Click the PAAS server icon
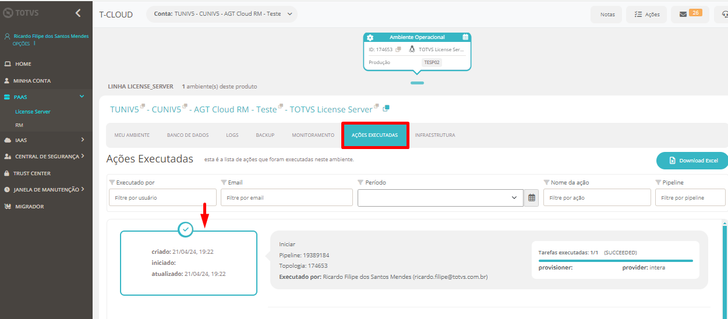 pyautogui.click(x=8, y=97)
